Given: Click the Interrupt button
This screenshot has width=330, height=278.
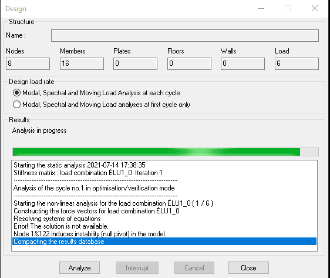Looking at the screenshot, I should pos(137,267).
